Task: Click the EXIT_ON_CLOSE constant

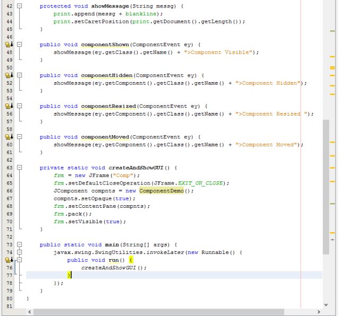Action: pyautogui.click(x=200, y=183)
